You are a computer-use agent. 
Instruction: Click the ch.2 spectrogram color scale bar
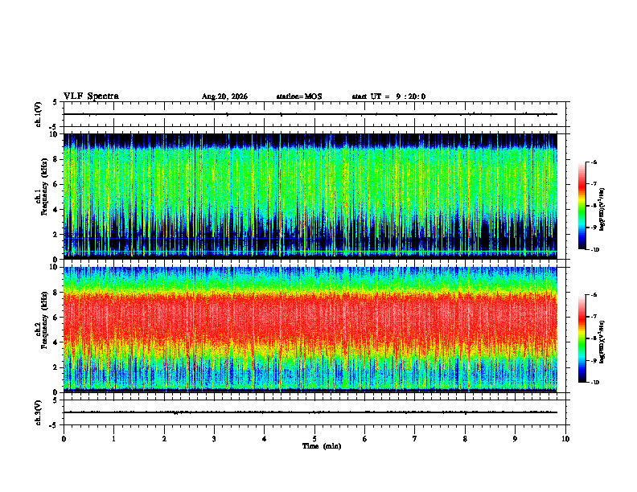tap(582, 338)
